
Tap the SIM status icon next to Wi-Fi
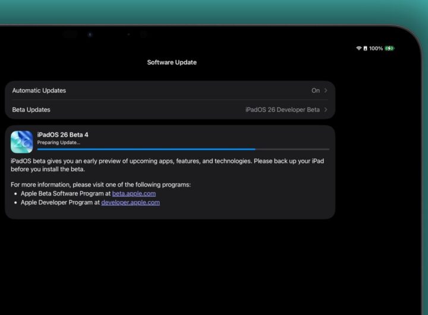click(365, 48)
